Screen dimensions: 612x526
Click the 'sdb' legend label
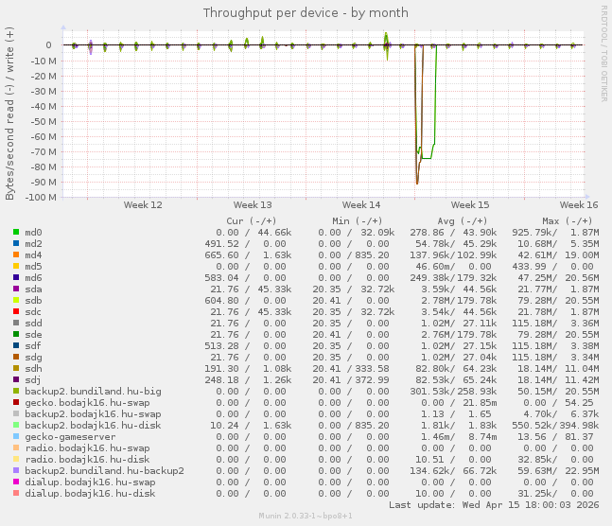click(x=33, y=300)
